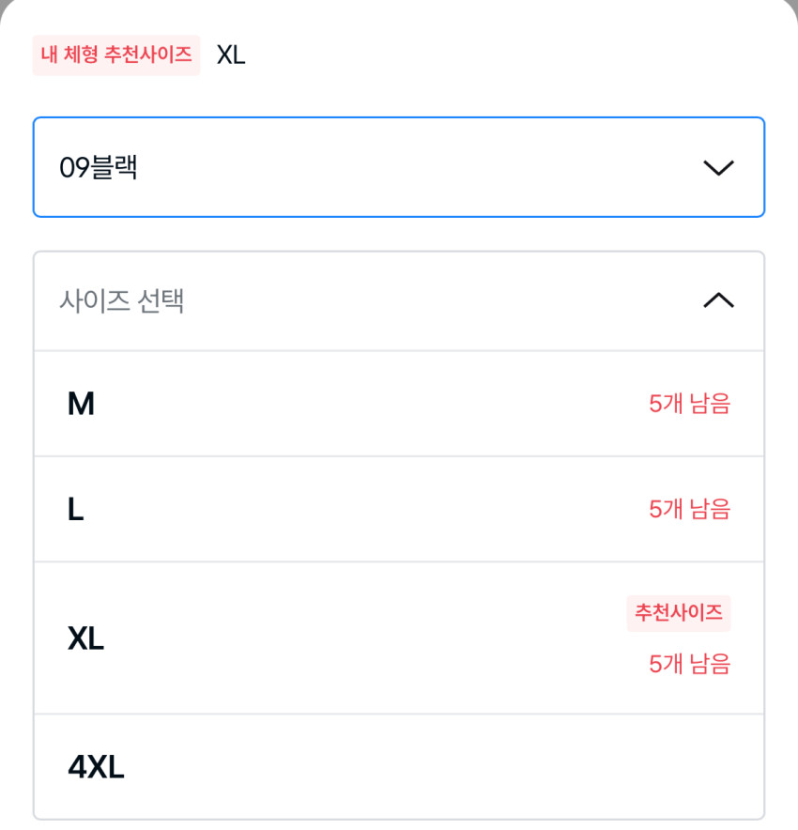Click the bold XL text in size list
Viewport: 798px width, 830px height.
pyautogui.click(x=85, y=639)
